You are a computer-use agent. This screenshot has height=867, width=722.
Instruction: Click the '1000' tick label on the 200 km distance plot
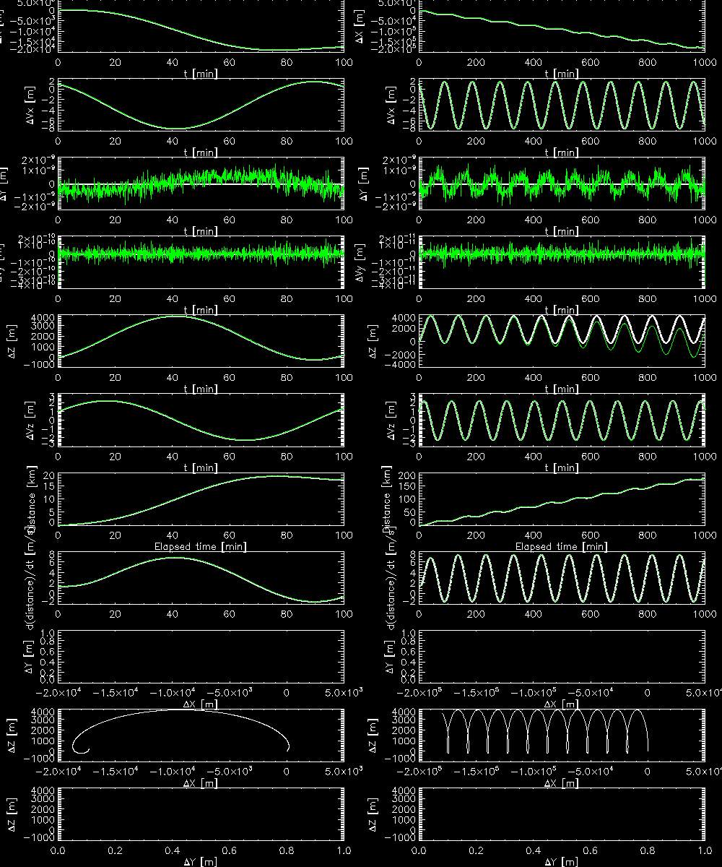pos(705,535)
